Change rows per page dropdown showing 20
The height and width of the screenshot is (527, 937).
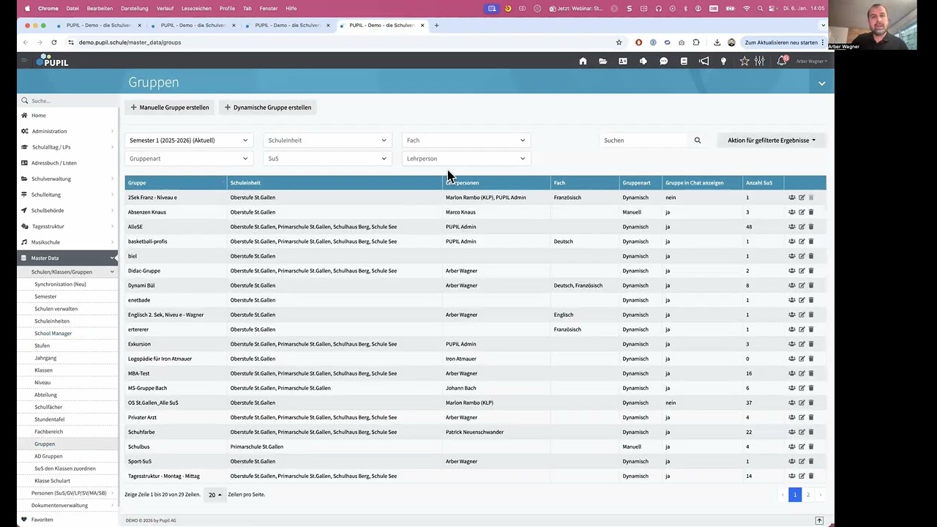[x=214, y=495]
